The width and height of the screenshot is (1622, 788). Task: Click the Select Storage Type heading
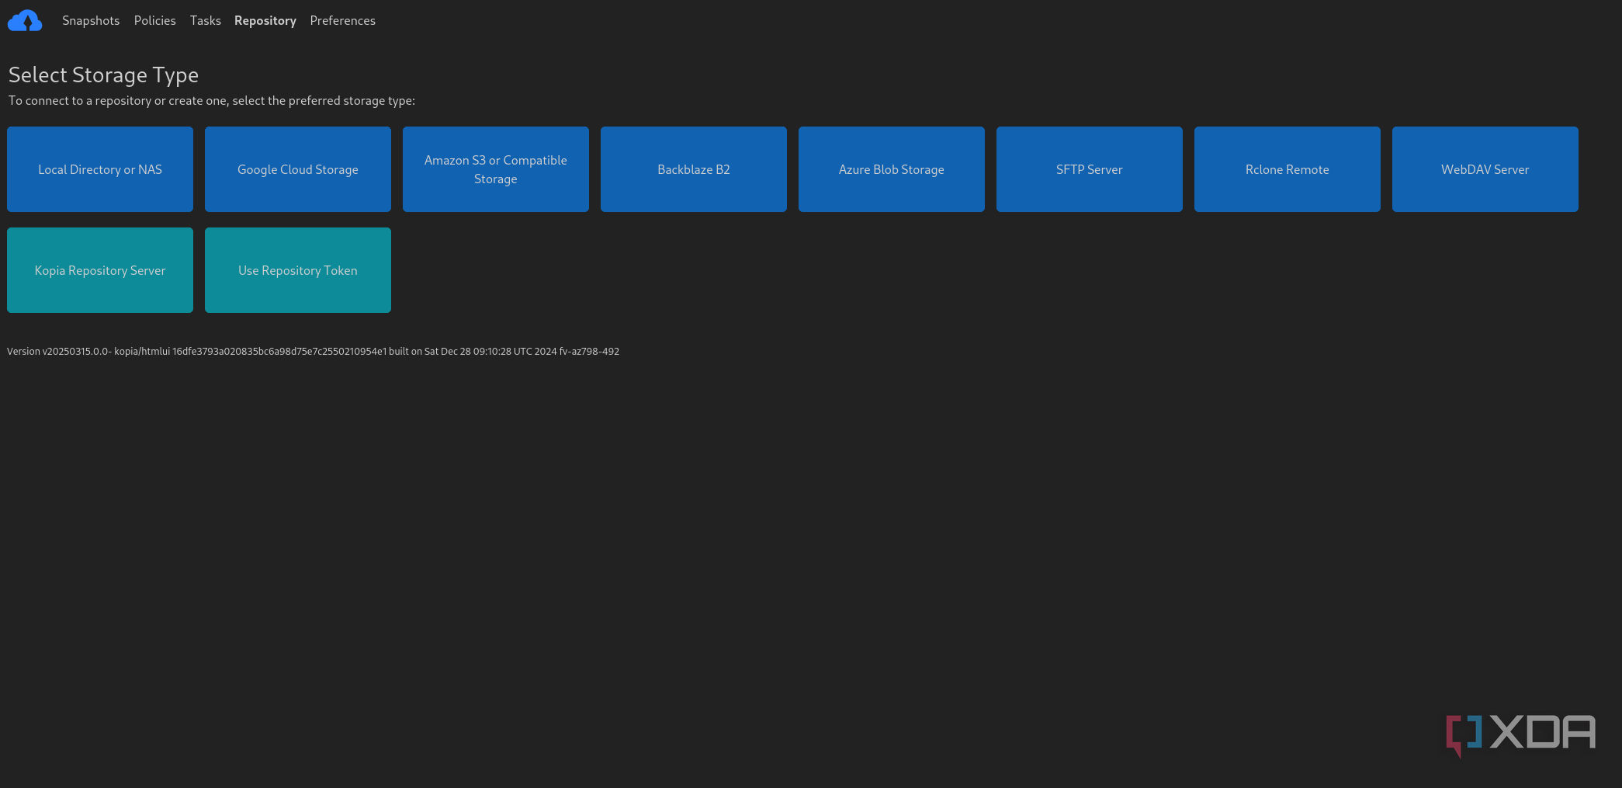click(x=102, y=75)
